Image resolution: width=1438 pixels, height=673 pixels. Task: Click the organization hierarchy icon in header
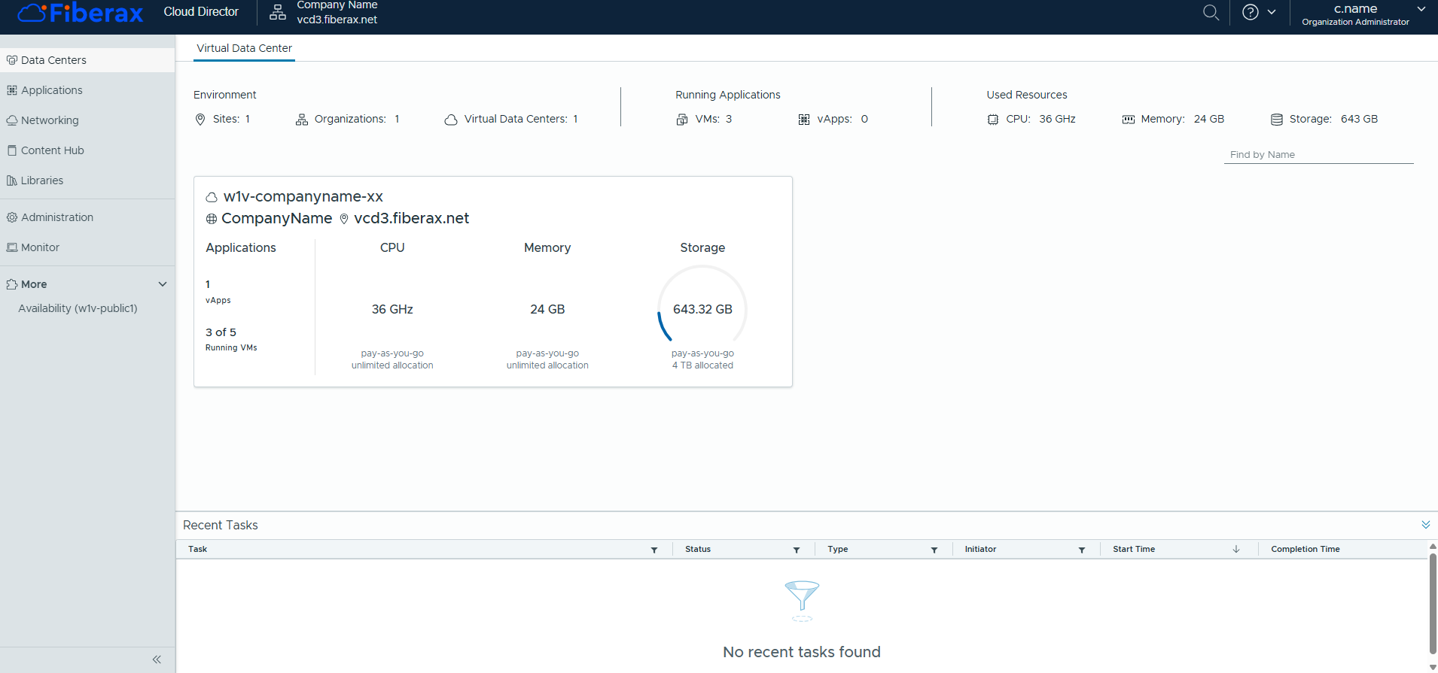tap(278, 12)
